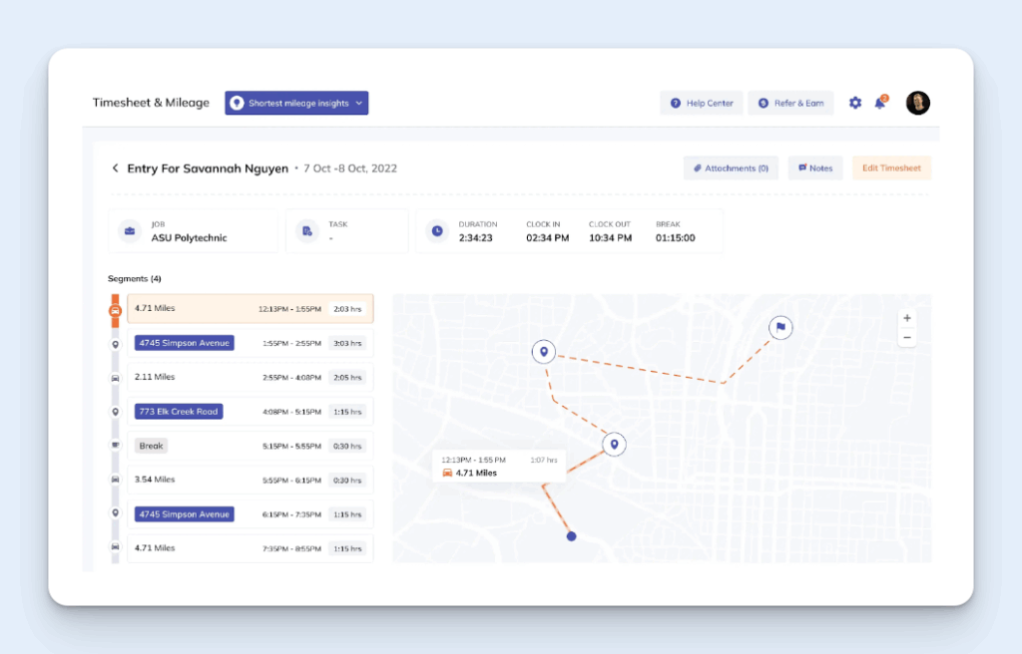Click the orange car icon in timeline
Image resolution: width=1022 pixels, height=654 pixels.
pyautogui.click(x=115, y=309)
